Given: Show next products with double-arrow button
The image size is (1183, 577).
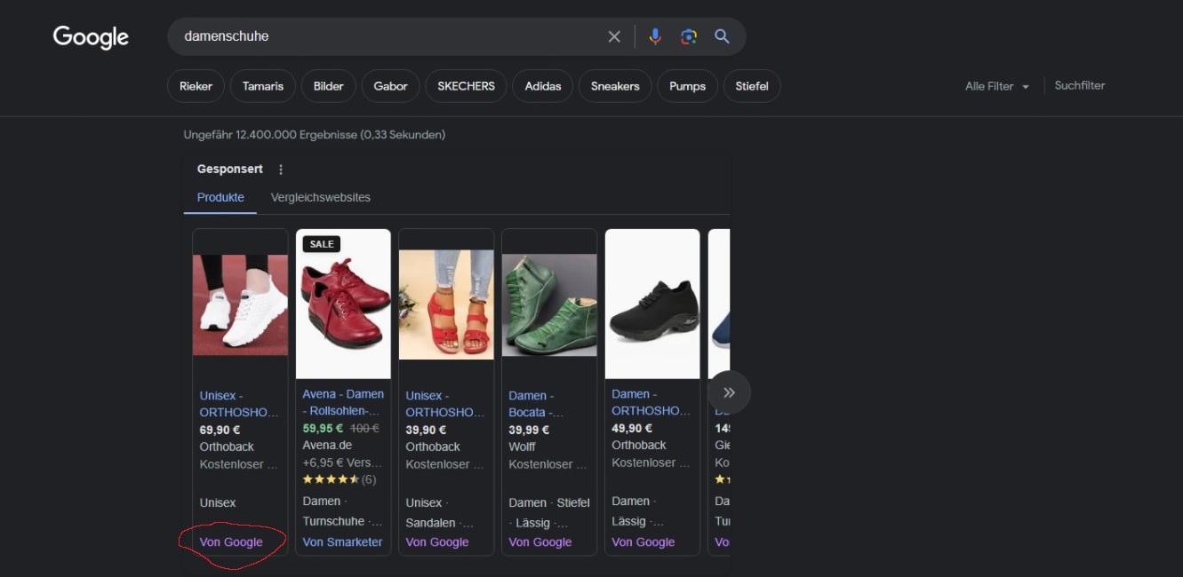Looking at the screenshot, I should 730,392.
